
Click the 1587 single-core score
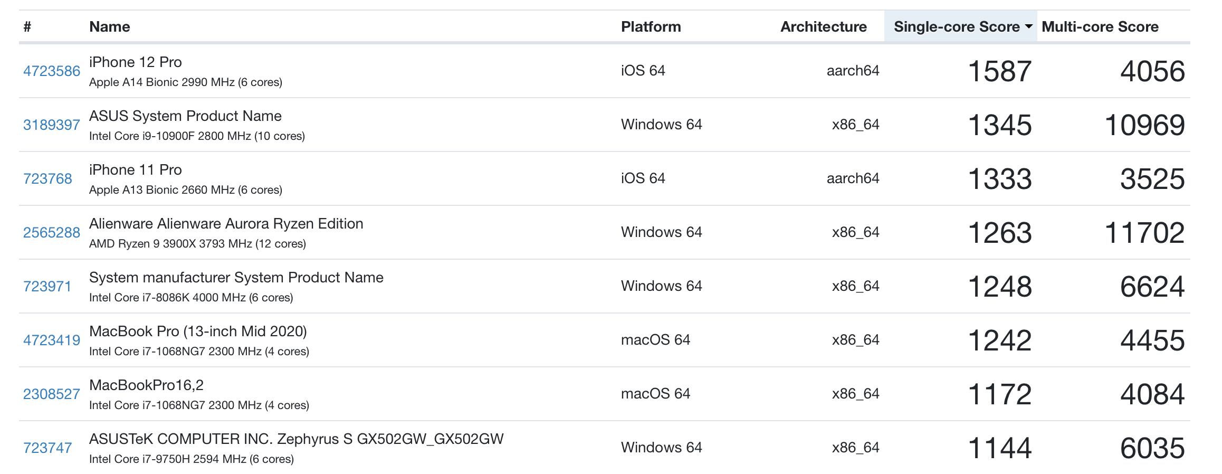click(x=999, y=71)
